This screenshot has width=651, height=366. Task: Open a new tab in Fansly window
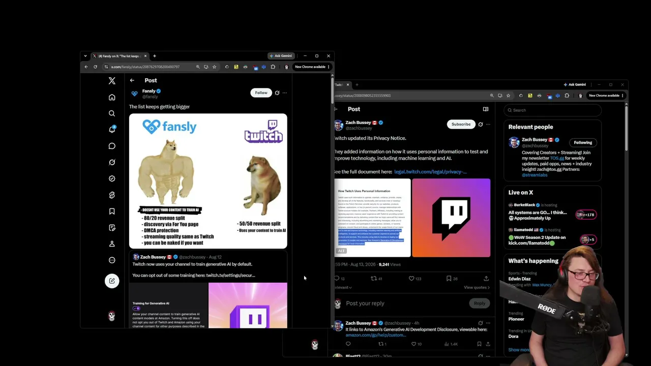[155, 56]
